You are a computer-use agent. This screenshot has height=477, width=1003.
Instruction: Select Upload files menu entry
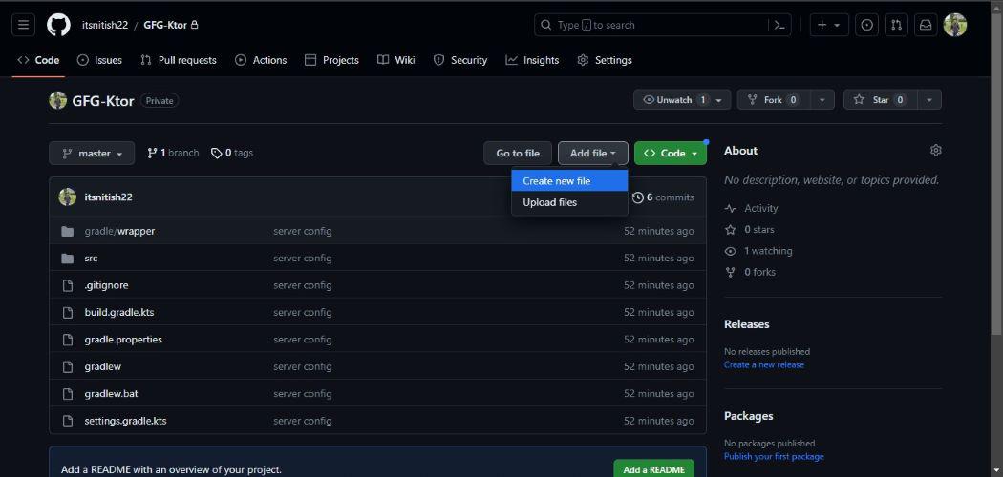[x=569, y=202]
